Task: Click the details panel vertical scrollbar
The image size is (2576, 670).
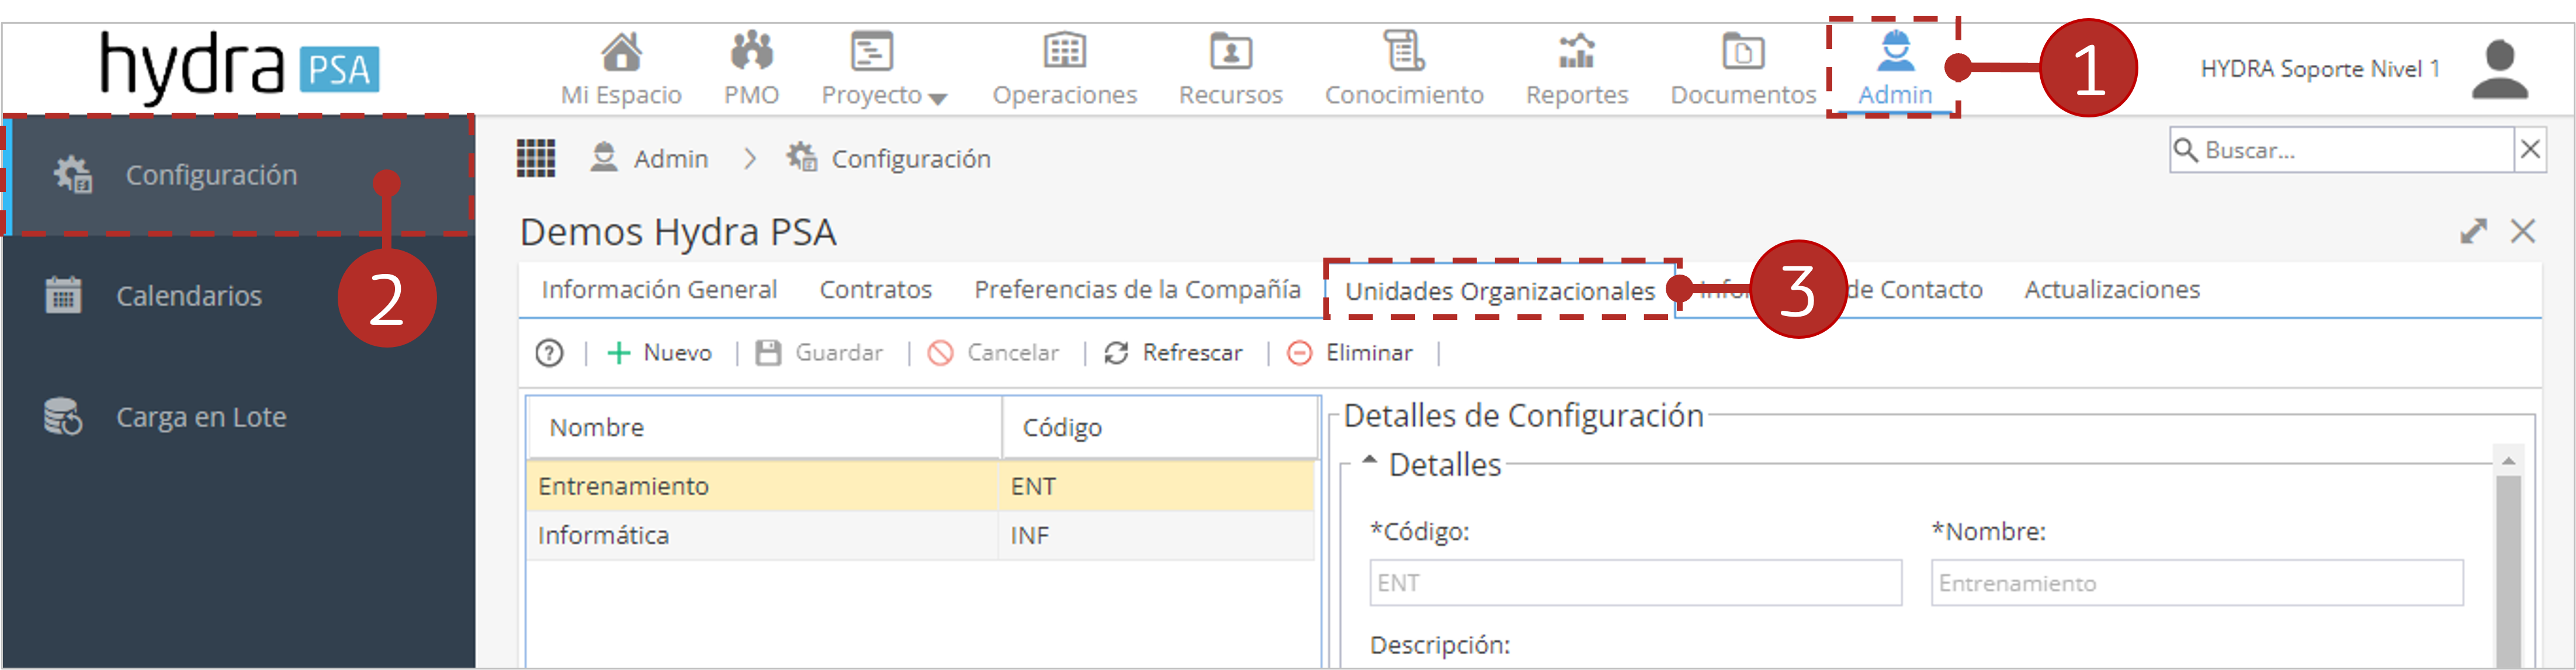Action: [x=2508, y=570]
